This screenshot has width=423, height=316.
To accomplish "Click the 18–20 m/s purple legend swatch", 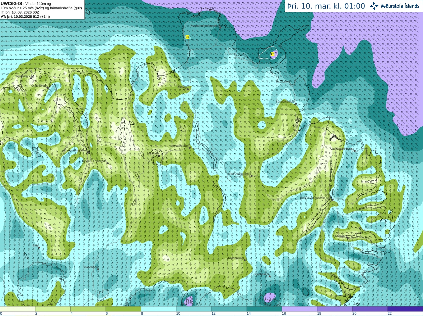I will tap(335, 309).
